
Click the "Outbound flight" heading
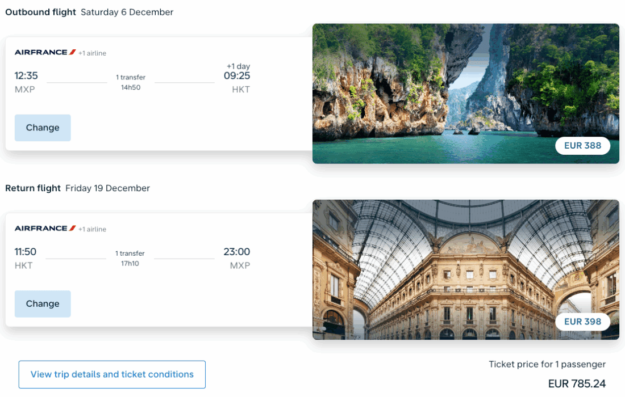[x=40, y=12]
